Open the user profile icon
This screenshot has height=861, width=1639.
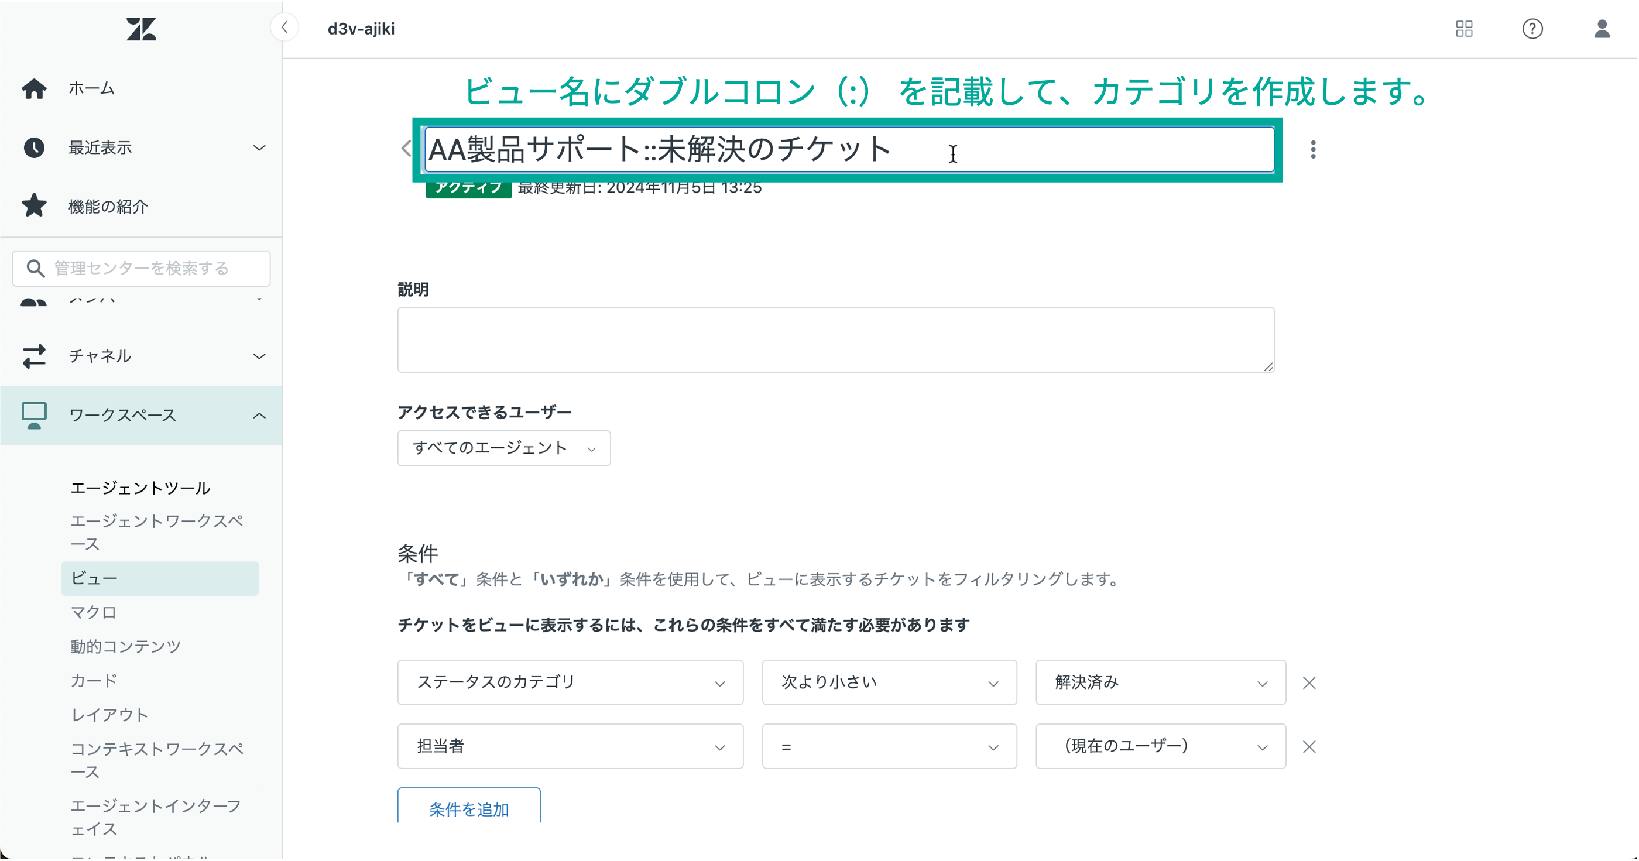click(1603, 29)
